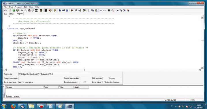
Task: Open Firefox from the Windows taskbar
Action: 13,106
